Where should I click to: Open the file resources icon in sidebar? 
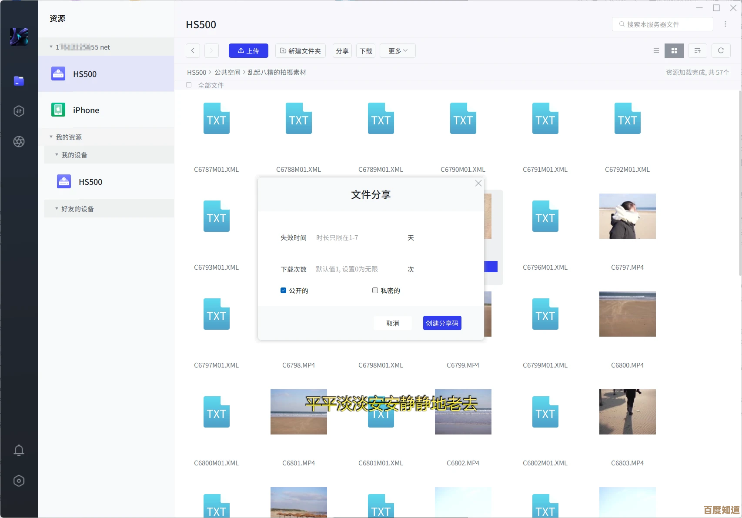click(19, 81)
